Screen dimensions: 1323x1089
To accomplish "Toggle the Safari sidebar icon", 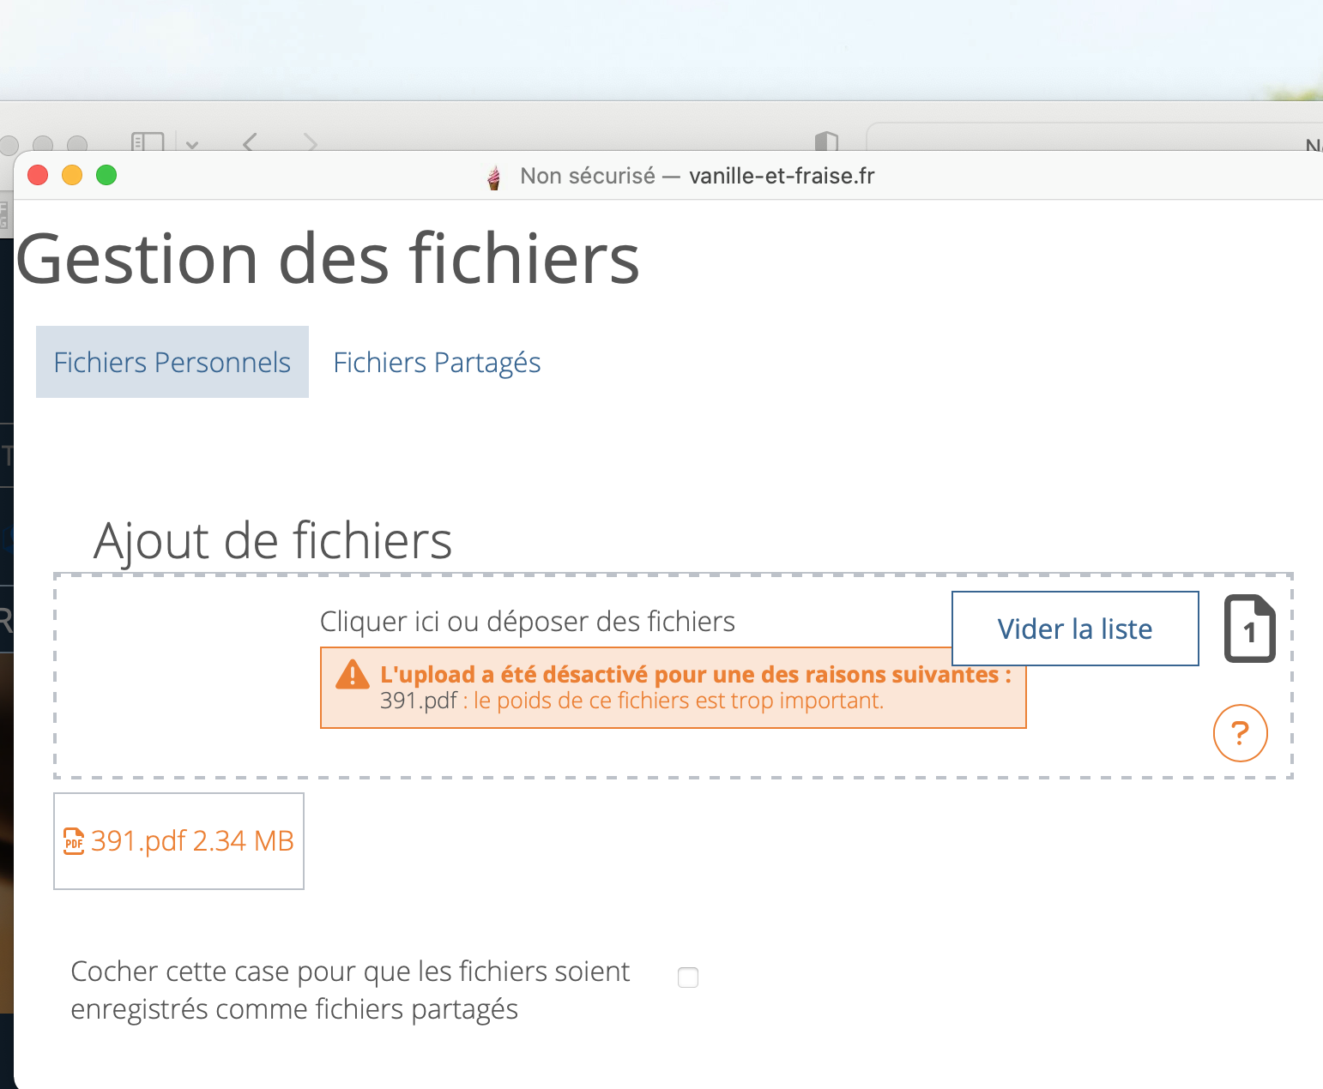I will (x=148, y=141).
